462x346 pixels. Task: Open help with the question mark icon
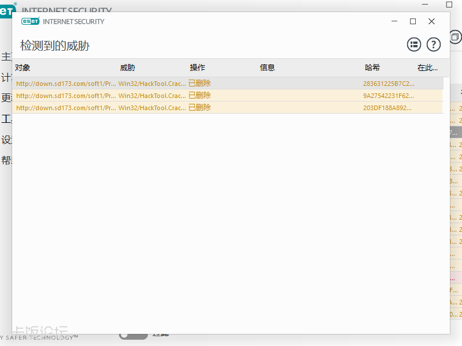click(433, 44)
